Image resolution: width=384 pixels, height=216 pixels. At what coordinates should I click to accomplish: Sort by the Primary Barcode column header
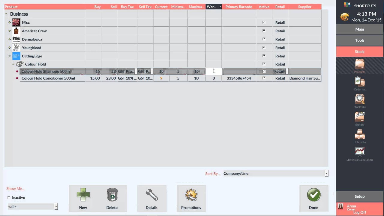click(239, 7)
